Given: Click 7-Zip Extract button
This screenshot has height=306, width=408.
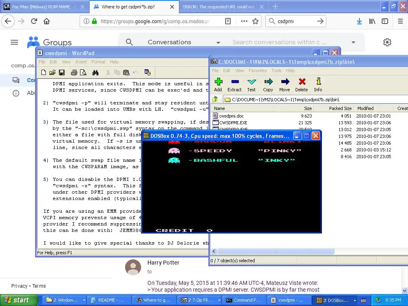Looking at the screenshot, I should [x=234, y=85].
